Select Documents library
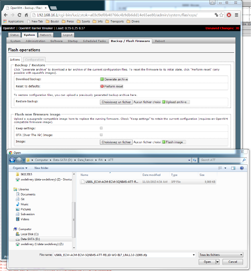Viewport: 251px width, 271px height. 28,194
